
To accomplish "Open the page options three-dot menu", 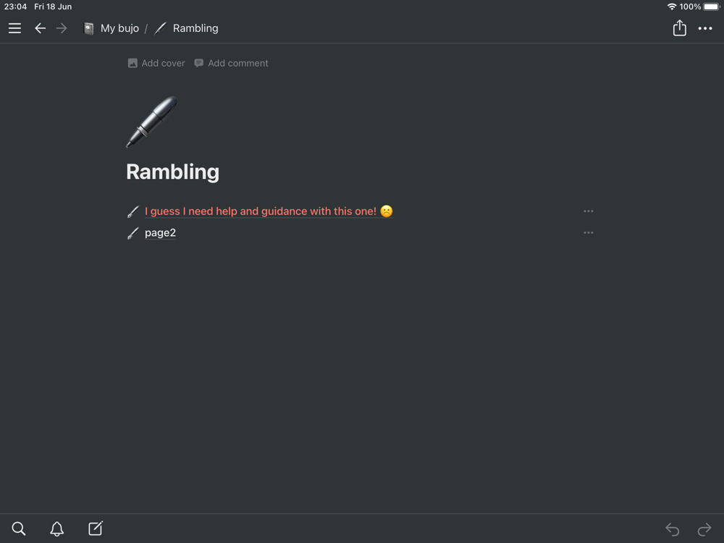I will pos(705,28).
